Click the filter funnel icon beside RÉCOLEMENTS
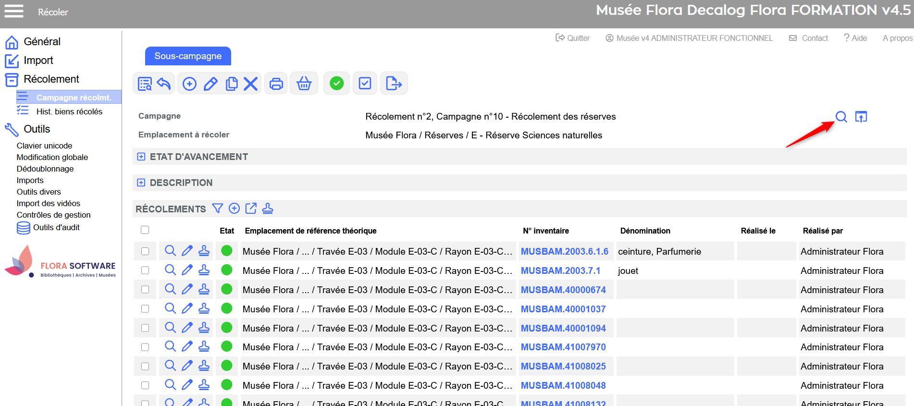This screenshot has height=406, width=914. (x=218, y=208)
